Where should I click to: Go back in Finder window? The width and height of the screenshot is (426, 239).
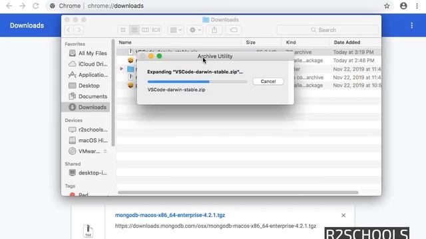pyautogui.click(x=69, y=30)
